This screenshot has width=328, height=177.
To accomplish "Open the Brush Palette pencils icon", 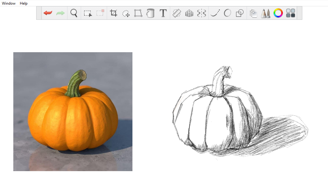I will (265, 13).
